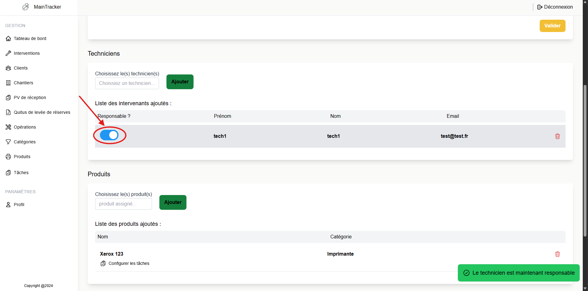Click the logout icon next to Déconnexion
588x291 pixels.
coord(540,7)
